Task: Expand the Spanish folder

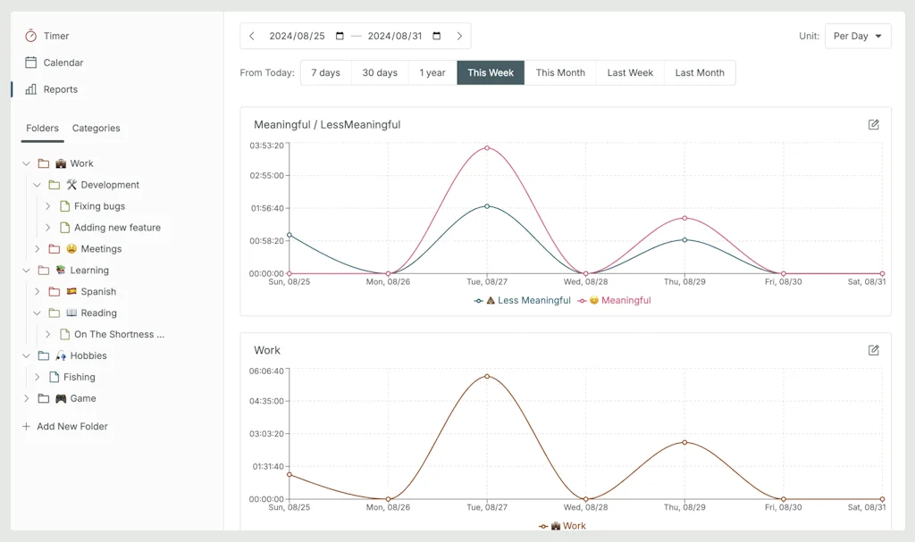Action: (x=38, y=292)
